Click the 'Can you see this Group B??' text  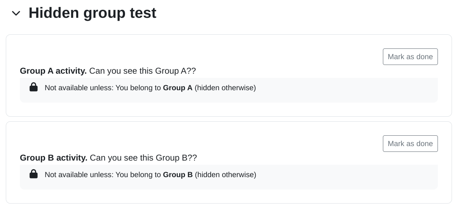[x=143, y=158]
